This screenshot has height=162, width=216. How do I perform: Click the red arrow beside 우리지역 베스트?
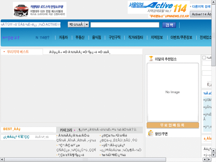coord(4,52)
